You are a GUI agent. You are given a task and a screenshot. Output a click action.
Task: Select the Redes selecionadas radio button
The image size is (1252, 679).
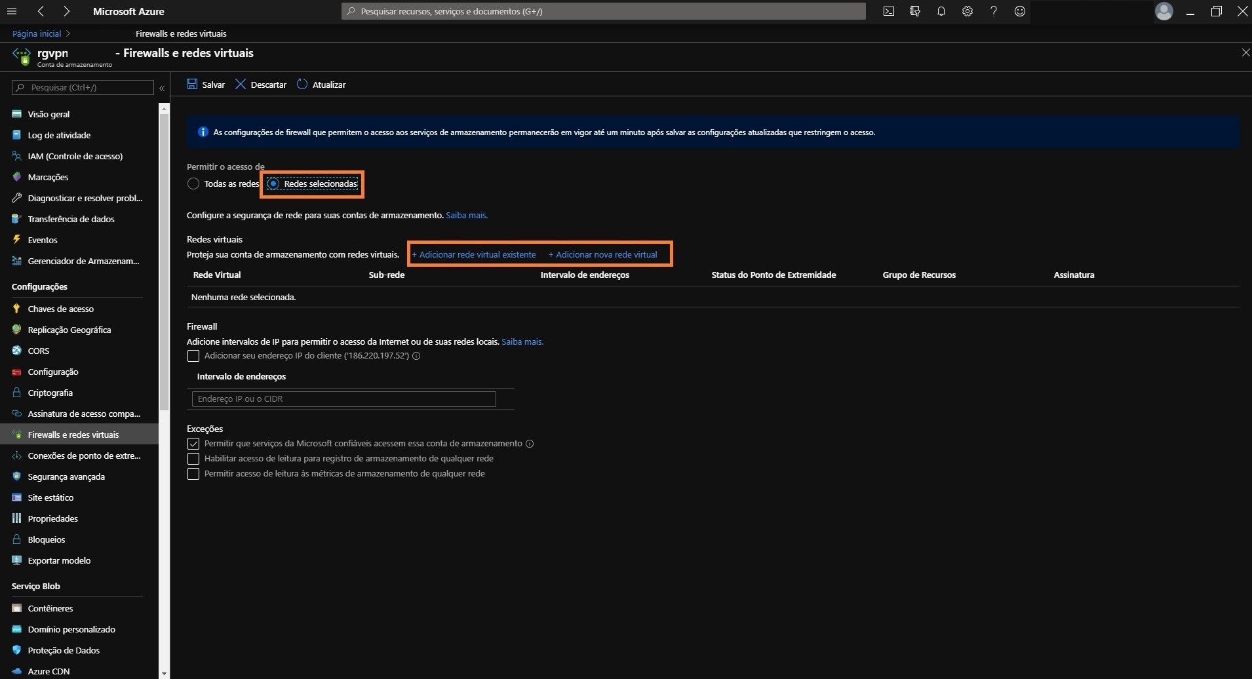(x=273, y=184)
